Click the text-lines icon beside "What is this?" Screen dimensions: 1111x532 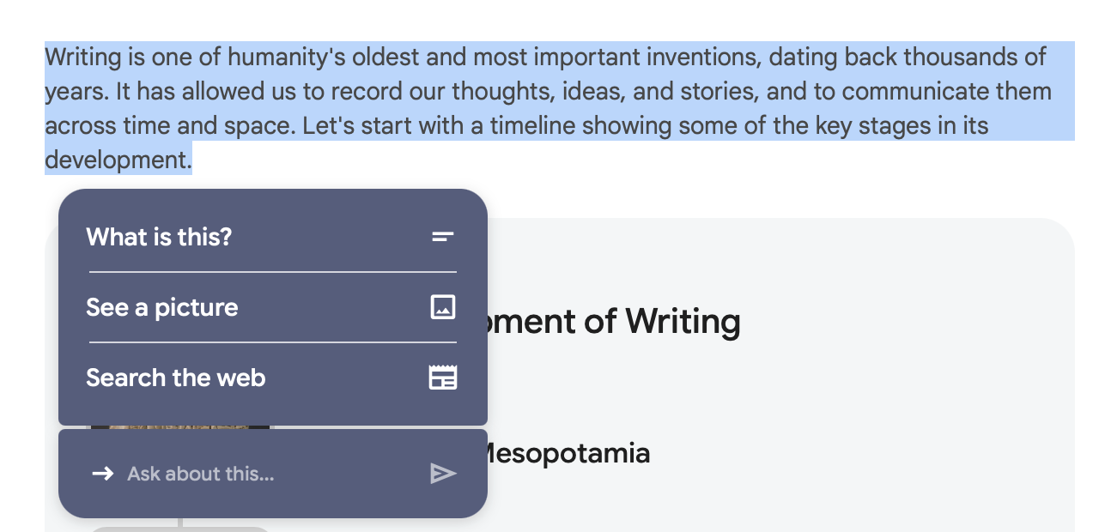click(x=442, y=237)
